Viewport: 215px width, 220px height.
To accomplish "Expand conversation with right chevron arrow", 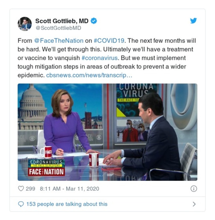I will pos(194,204).
